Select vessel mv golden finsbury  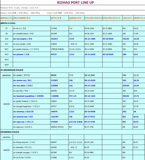pyautogui.click(x=25, y=101)
